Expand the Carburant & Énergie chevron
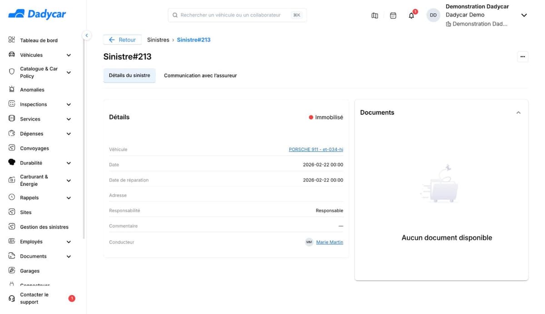The width and height of the screenshot is (545, 314). click(x=69, y=181)
